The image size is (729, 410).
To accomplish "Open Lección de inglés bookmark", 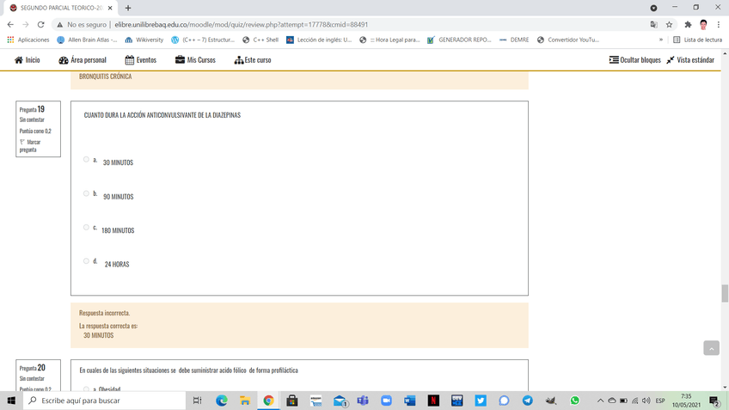I will pos(319,40).
